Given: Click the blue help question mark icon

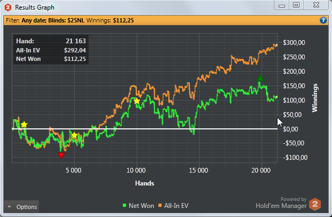Looking at the screenshot, I should [x=323, y=20].
